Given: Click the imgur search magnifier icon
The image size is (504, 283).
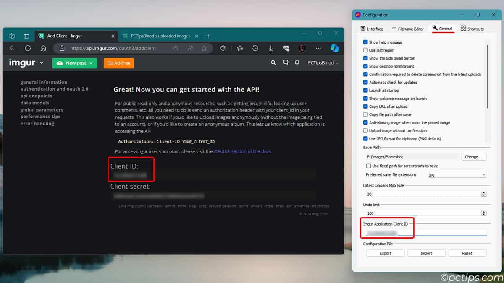Looking at the screenshot, I should [x=273, y=62].
